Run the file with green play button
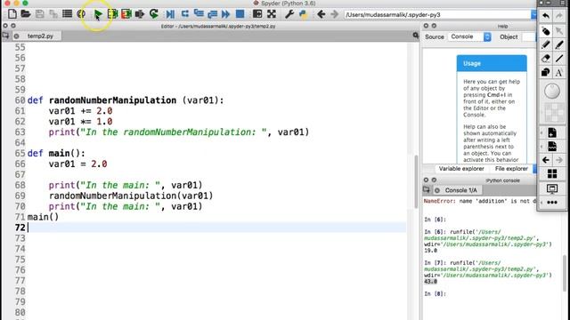The image size is (570, 320). (x=98, y=14)
